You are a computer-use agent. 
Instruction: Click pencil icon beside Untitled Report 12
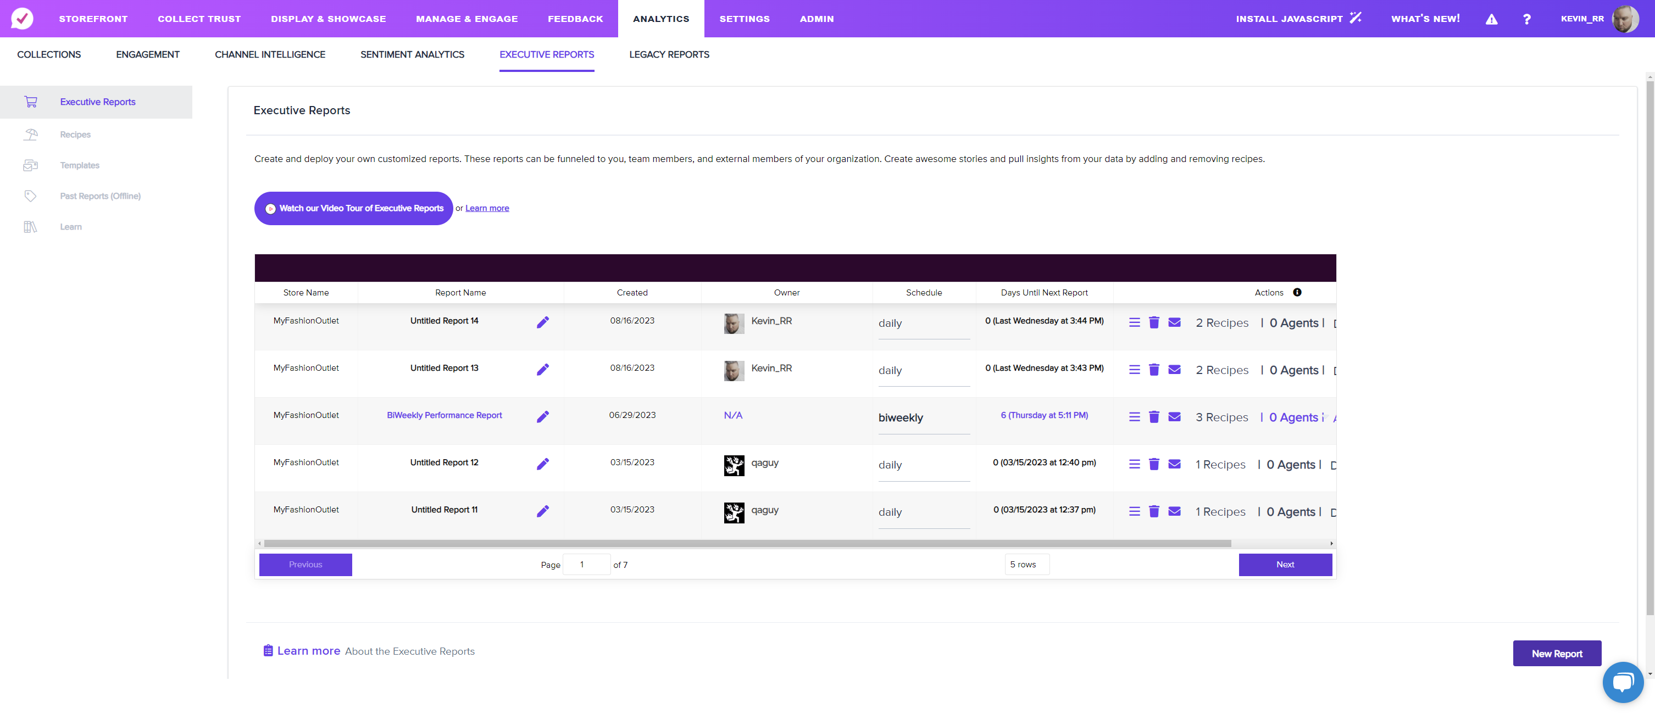543,464
